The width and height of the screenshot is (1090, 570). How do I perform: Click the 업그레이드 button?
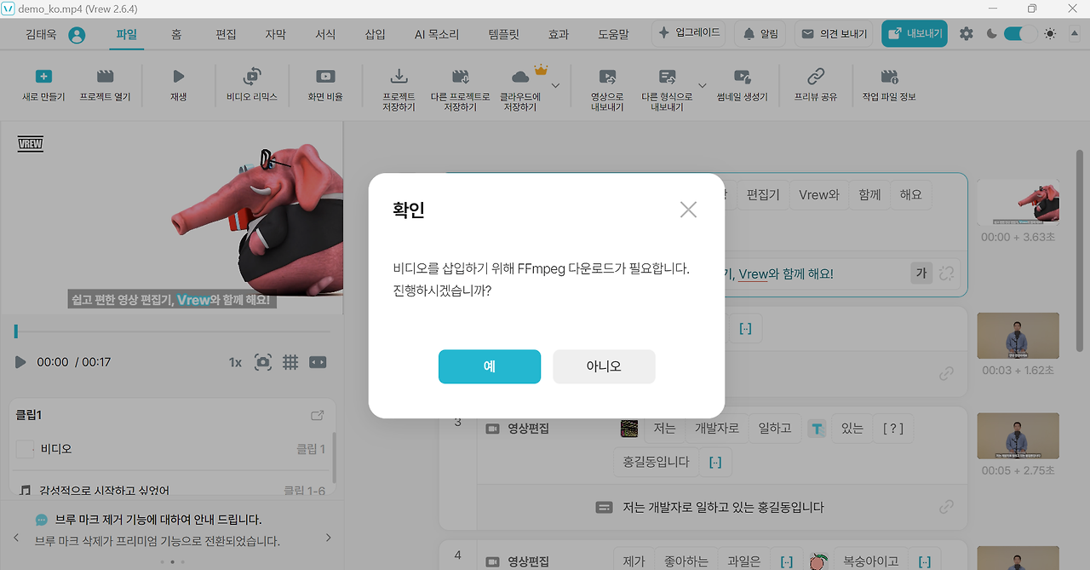tap(689, 33)
